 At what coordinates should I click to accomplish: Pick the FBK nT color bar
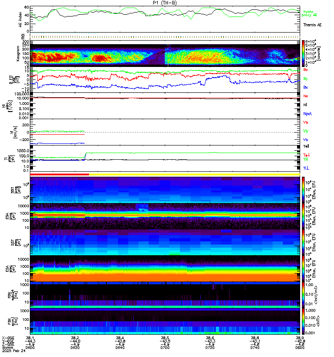[303, 321]
